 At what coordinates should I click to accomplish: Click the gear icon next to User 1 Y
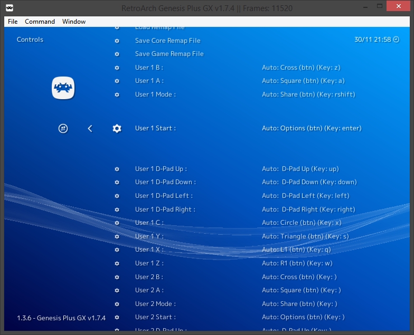(117, 236)
